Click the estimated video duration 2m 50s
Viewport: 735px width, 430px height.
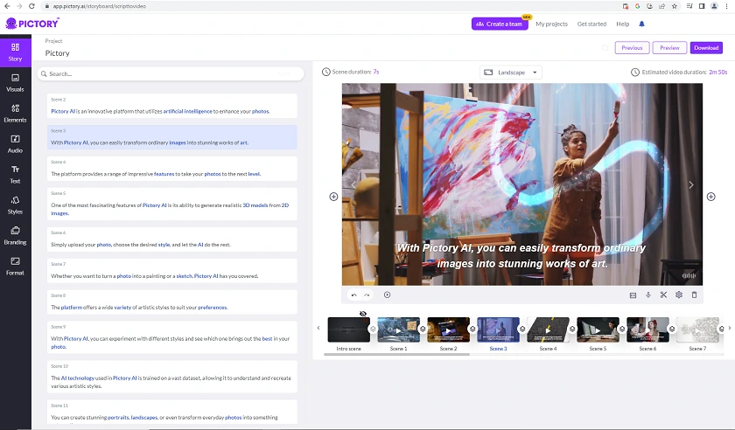click(x=717, y=73)
